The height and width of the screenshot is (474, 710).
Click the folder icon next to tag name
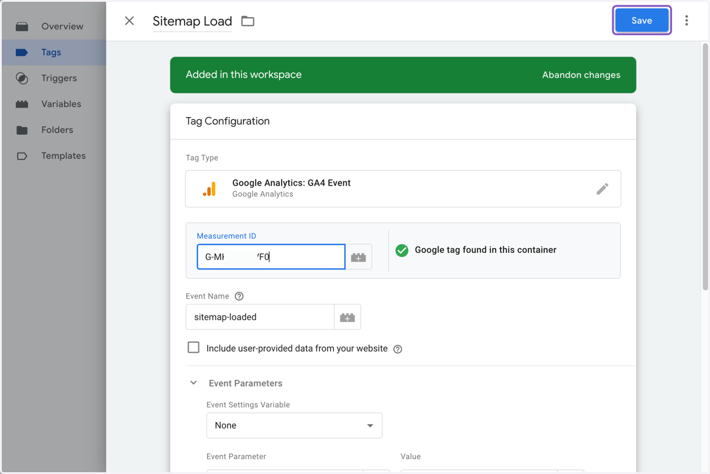(x=248, y=21)
